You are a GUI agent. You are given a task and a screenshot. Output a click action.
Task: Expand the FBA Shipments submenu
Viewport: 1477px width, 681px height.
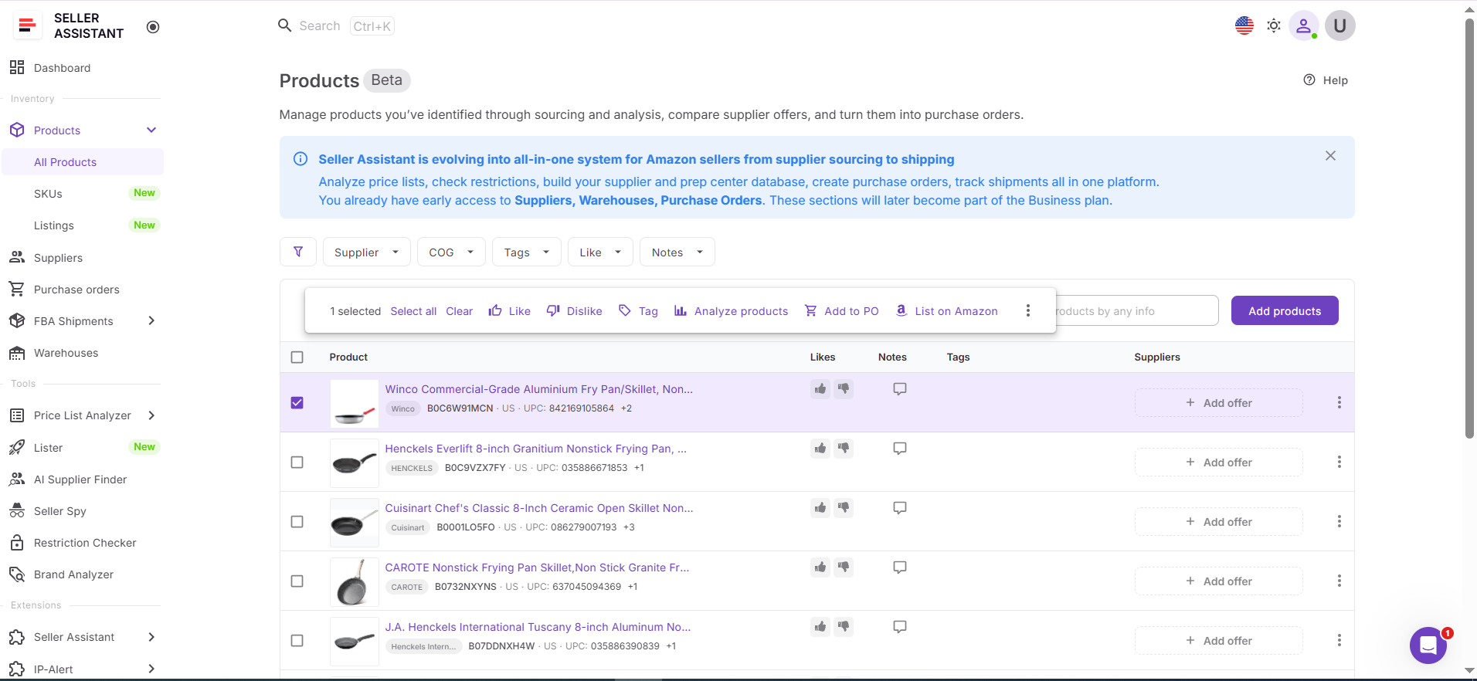(151, 320)
